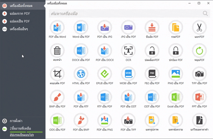Open the PDF to Word tool
Viewport: 213px width, 139px height.
click(x=57, y=28)
